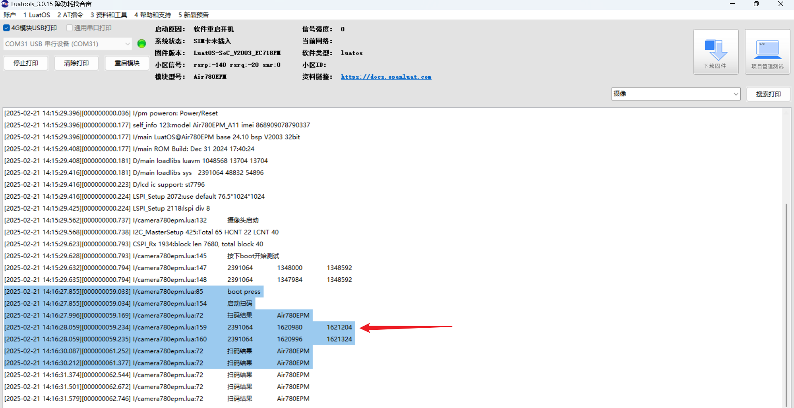Select the 按下boot开始测试 log line
The height and width of the screenshot is (408, 794).
[x=142, y=256]
